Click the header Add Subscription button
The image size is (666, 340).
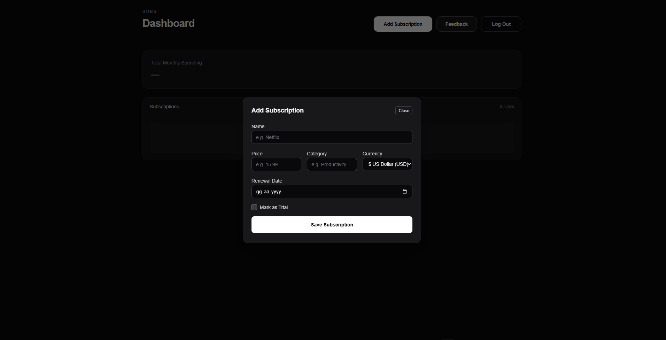coord(403,24)
